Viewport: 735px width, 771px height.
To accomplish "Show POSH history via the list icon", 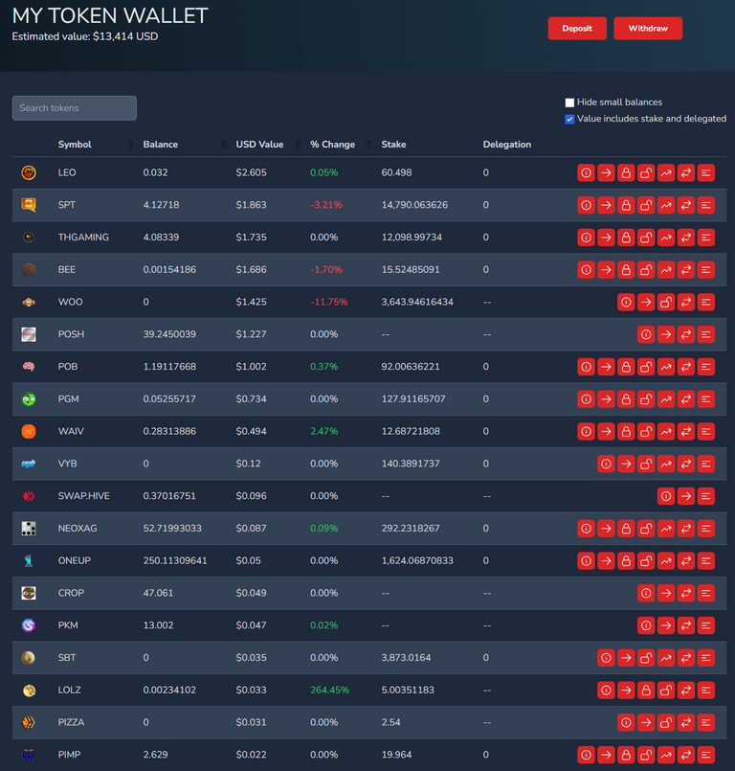I will (706, 334).
